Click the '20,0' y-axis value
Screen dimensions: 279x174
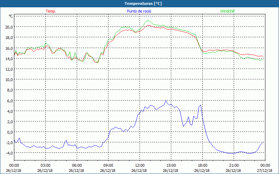click(9, 27)
